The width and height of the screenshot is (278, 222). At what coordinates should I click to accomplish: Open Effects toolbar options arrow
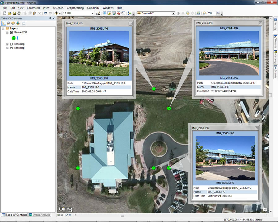(221, 14)
